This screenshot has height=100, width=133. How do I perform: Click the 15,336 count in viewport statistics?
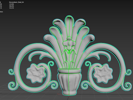tap(11, 4)
